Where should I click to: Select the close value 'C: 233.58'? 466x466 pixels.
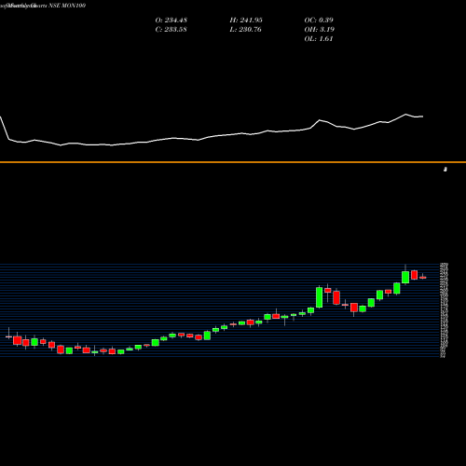pyautogui.click(x=171, y=29)
